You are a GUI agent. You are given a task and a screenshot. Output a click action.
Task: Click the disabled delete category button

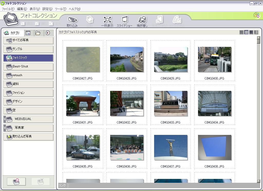coord(41,181)
